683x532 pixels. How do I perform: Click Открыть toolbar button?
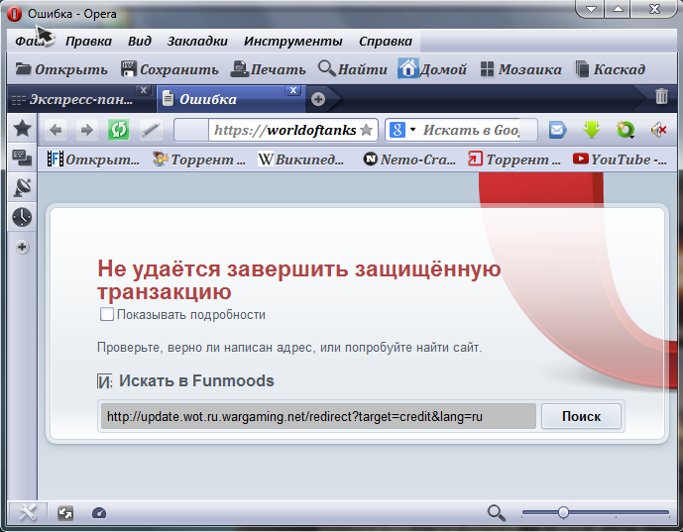[61, 69]
